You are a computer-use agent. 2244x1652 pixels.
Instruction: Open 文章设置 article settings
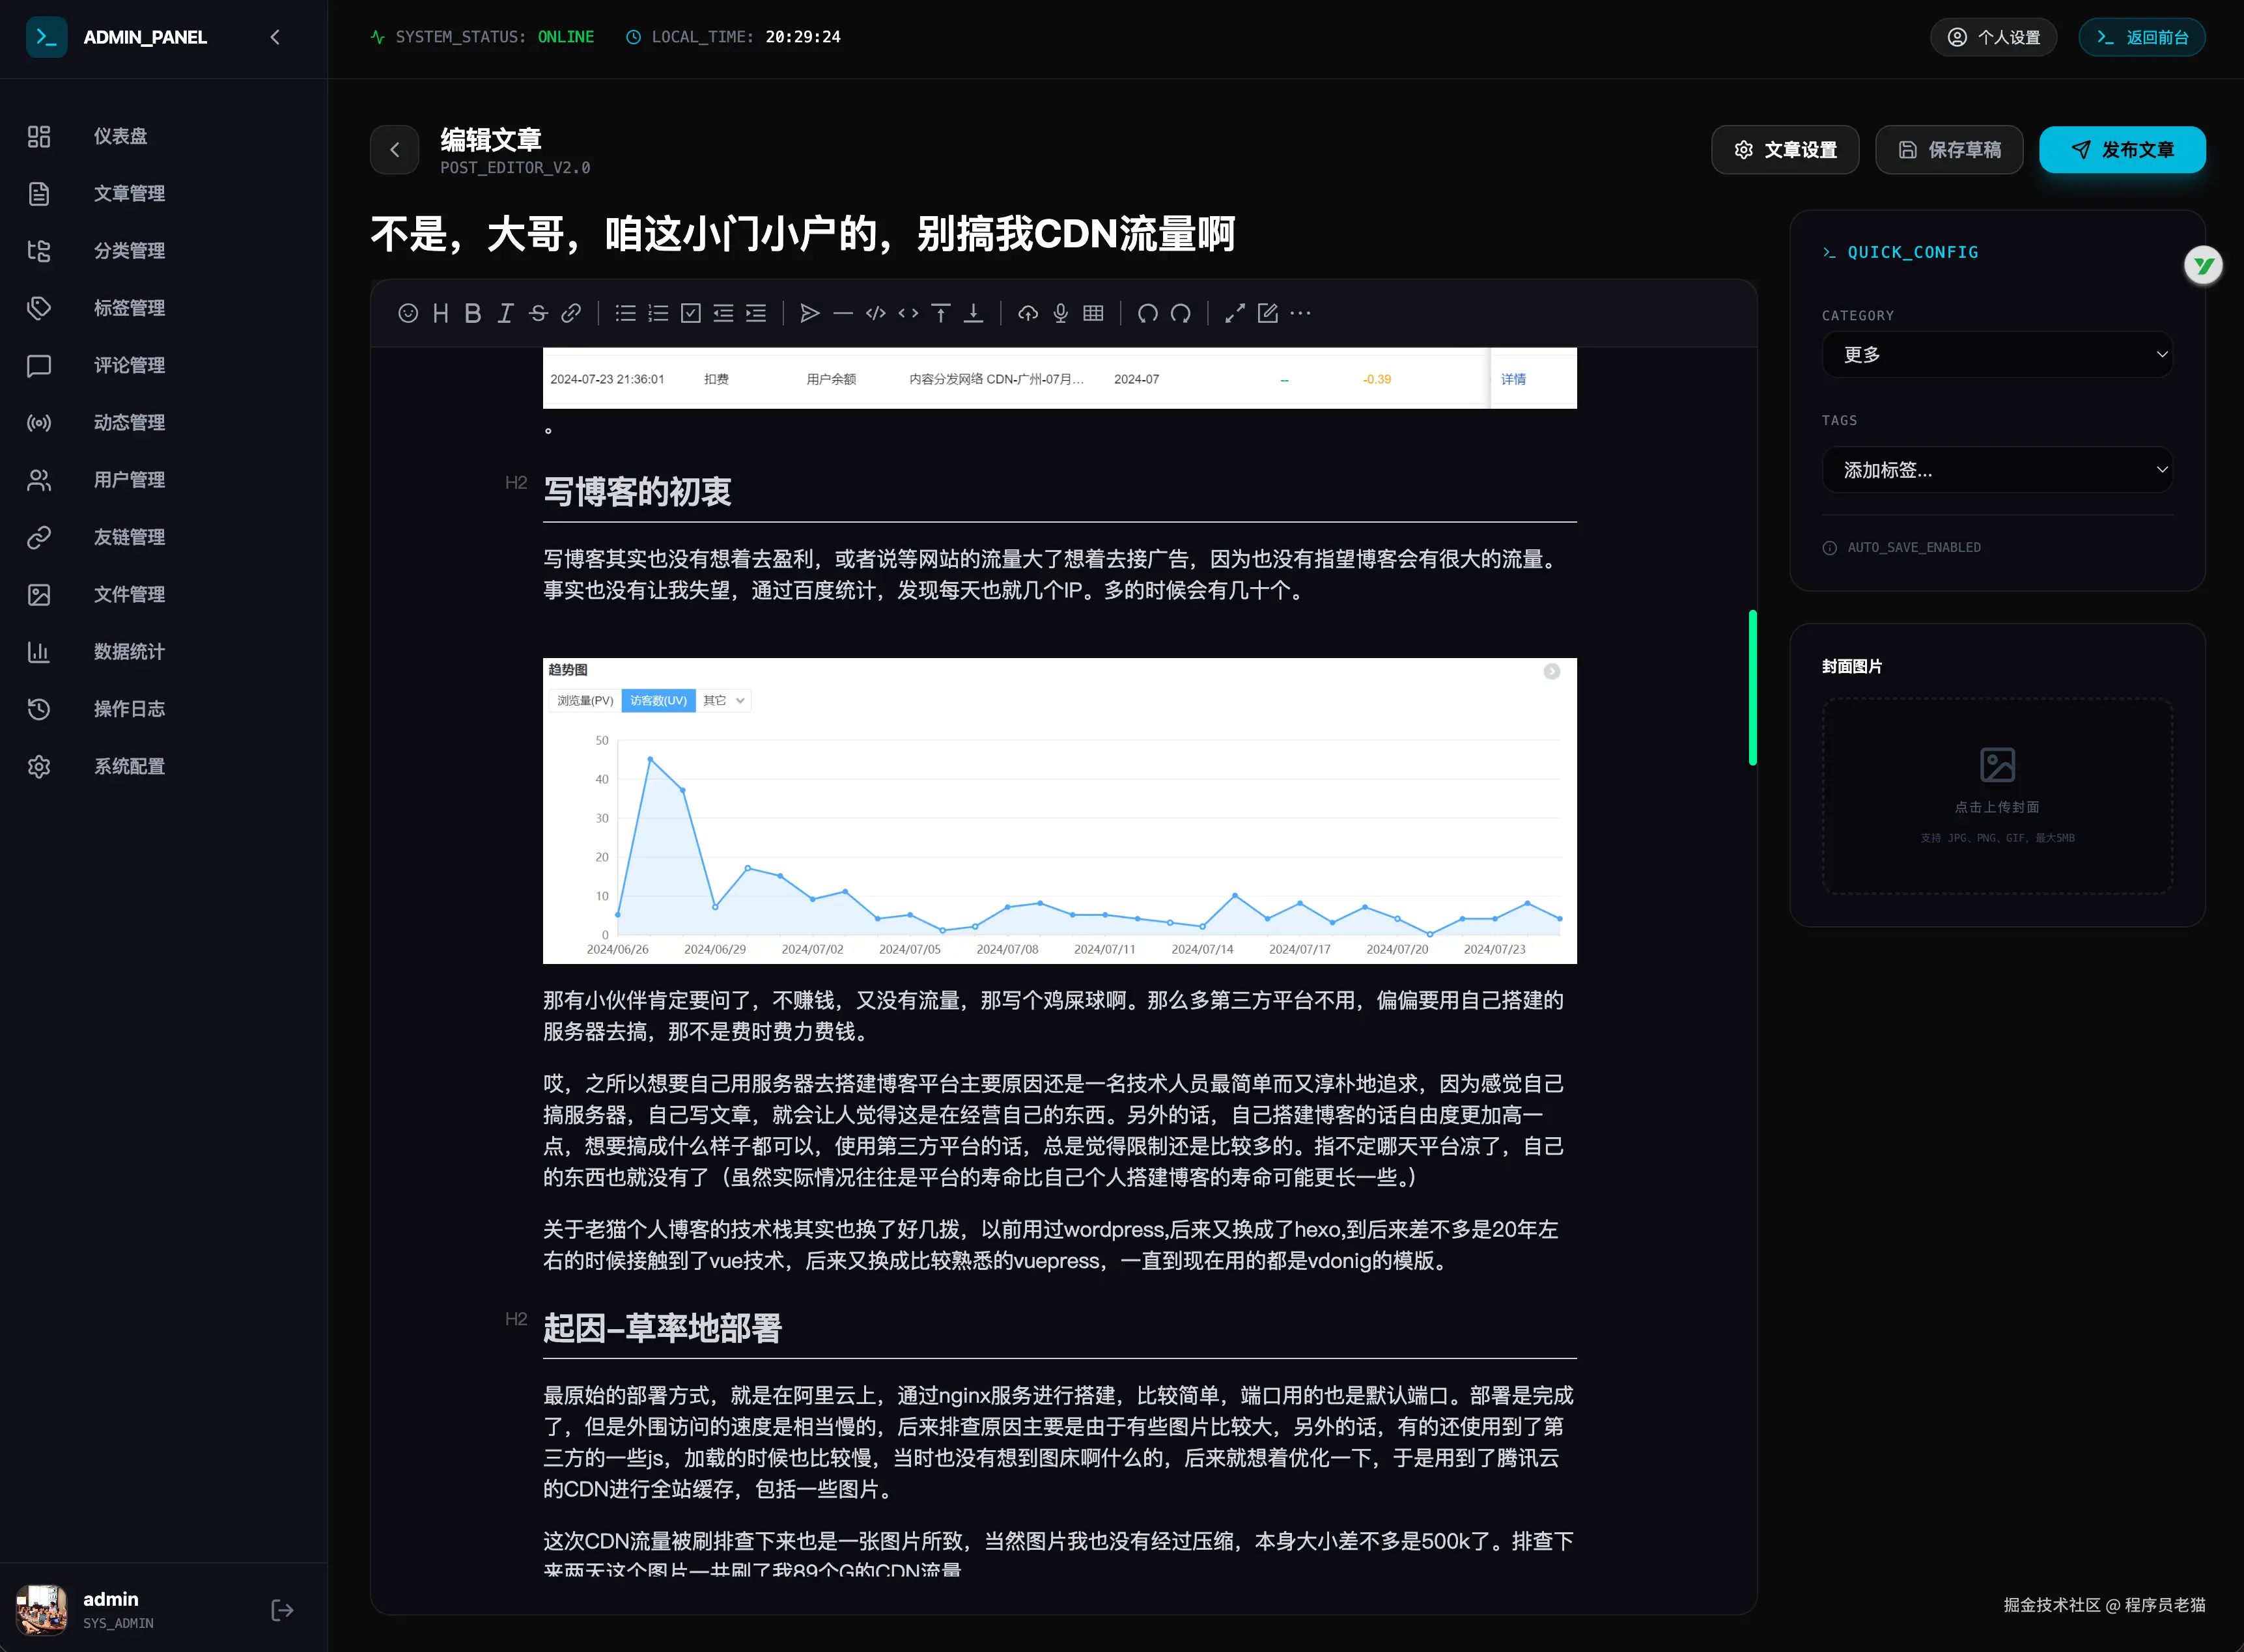1785,149
